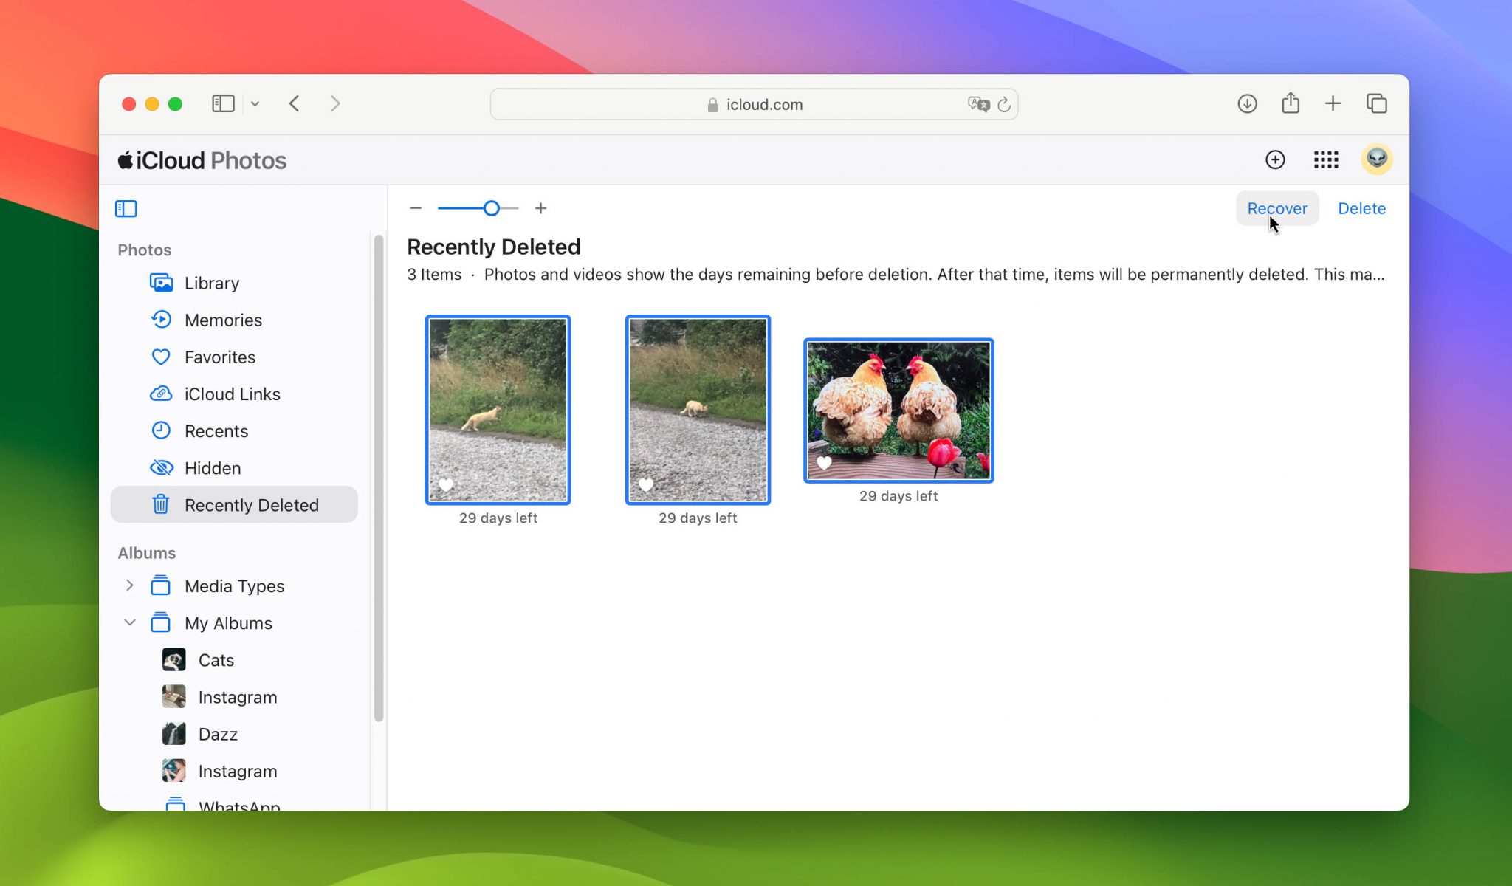Collapse the My Albums section
Screen dimensions: 1512x886
coord(130,622)
